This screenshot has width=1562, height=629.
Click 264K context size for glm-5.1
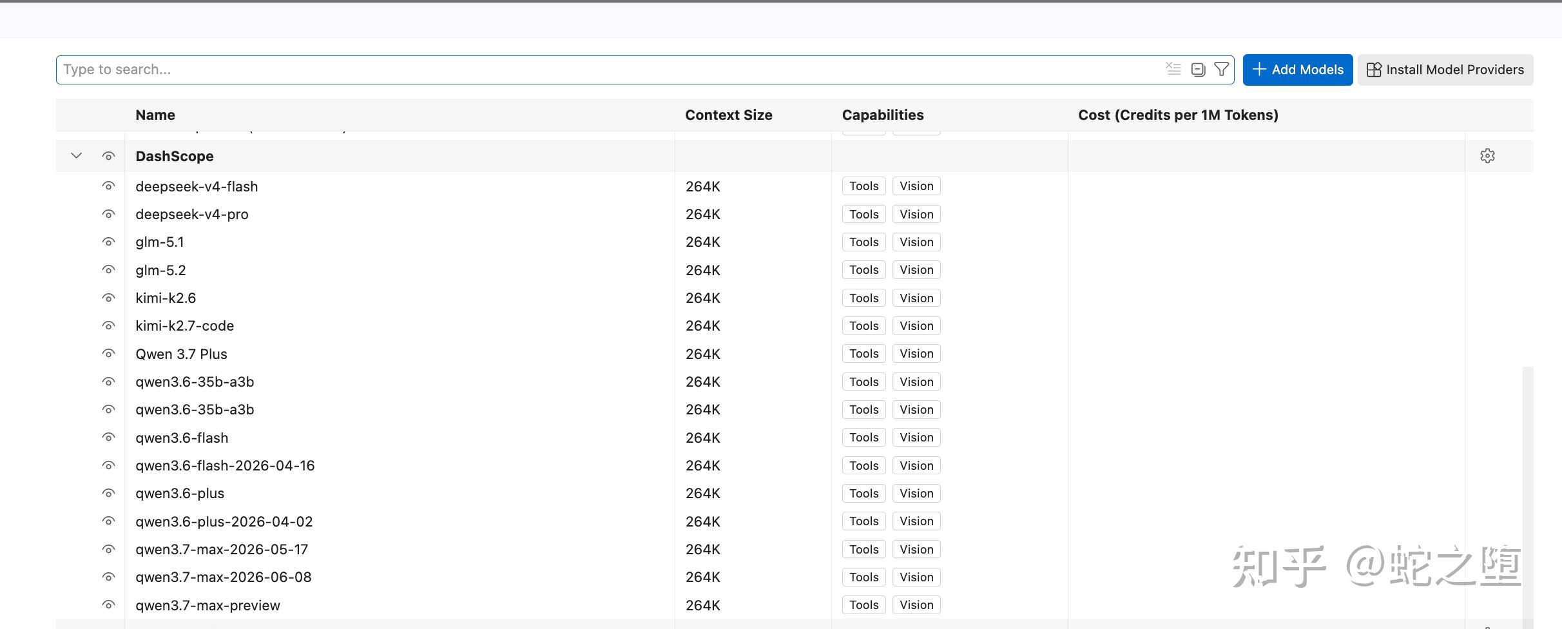(x=703, y=242)
